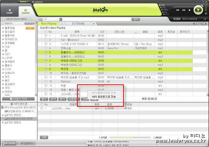Uncheck the box for track 9
The width and height of the screenshot is (209, 147).
click(x=46, y=69)
